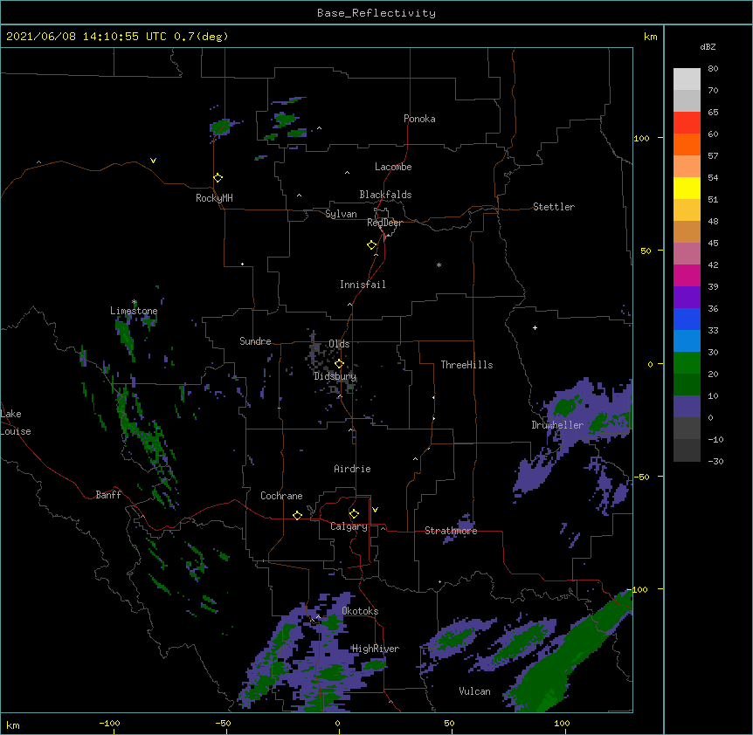The image size is (753, 735).
Task: Pick the bright yellow swatch in dBZ legend
Action: [687, 188]
